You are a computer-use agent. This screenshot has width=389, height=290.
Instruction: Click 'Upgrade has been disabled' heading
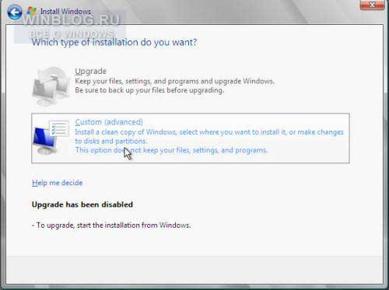click(82, 204)
